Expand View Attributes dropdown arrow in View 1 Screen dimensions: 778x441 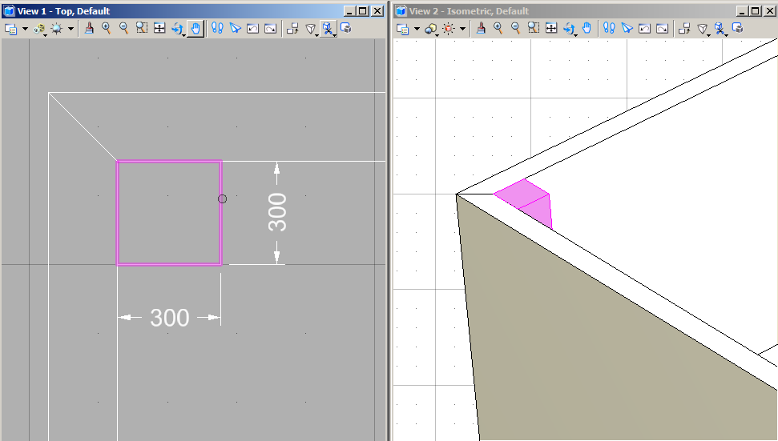(x=25, y=28)
